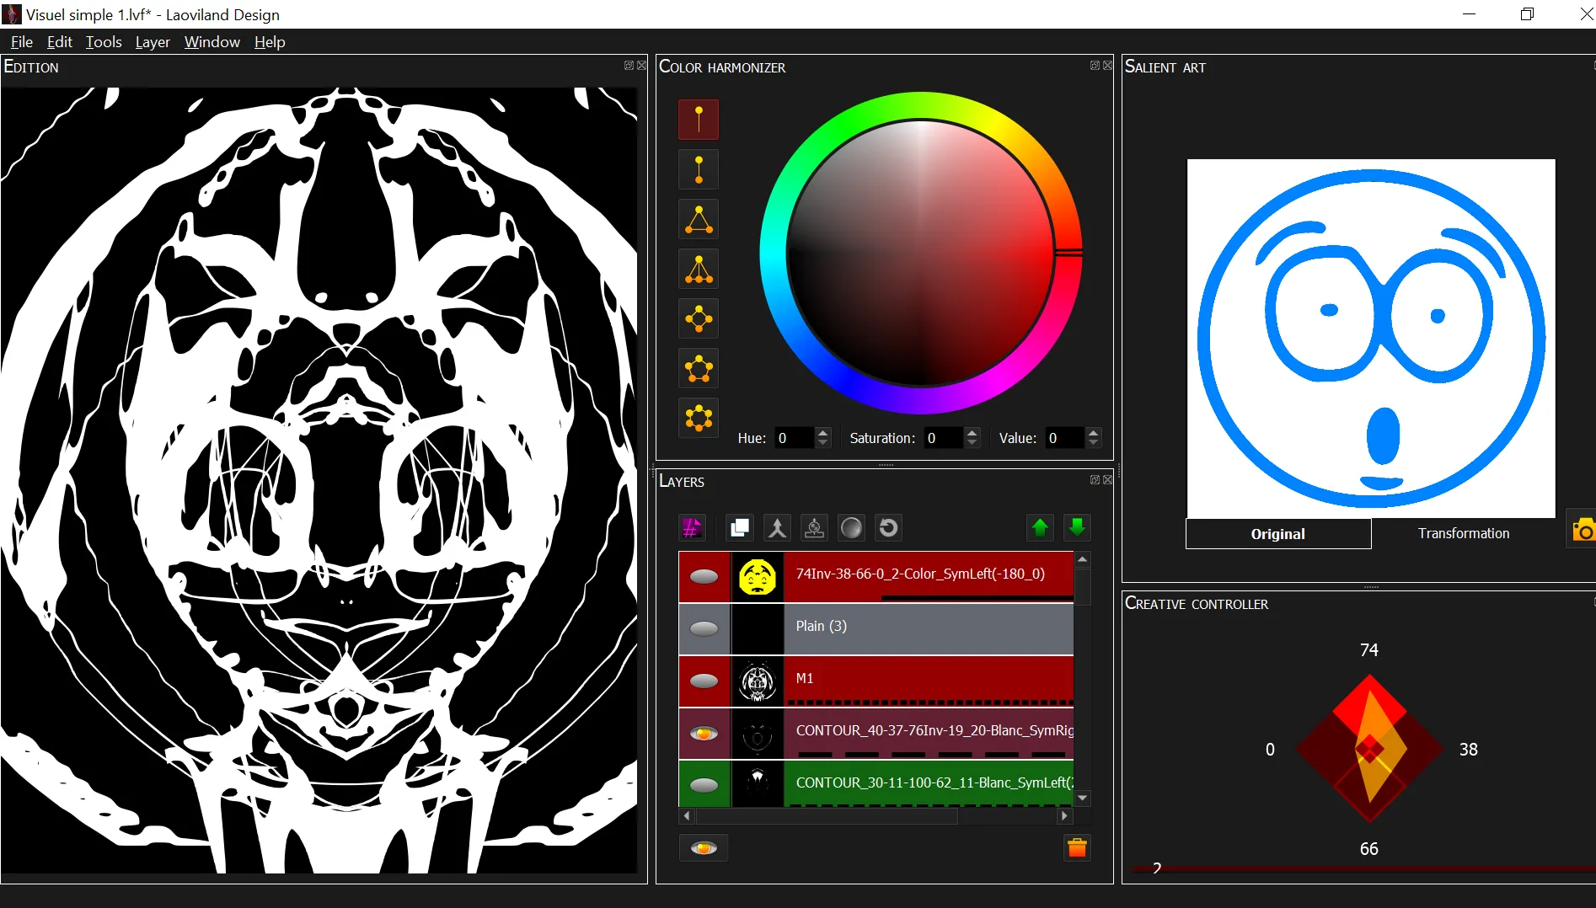Hide the CONTOUR_40-37-76Inv layer
Screen dimensions: 1596x908
pos(704,734)
